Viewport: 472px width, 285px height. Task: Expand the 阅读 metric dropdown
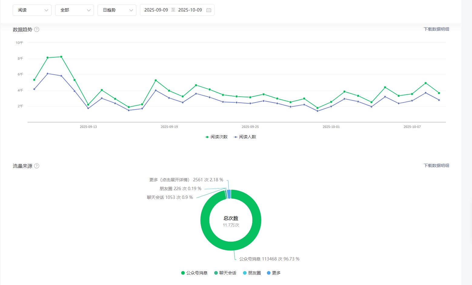[x=32, y=10]
